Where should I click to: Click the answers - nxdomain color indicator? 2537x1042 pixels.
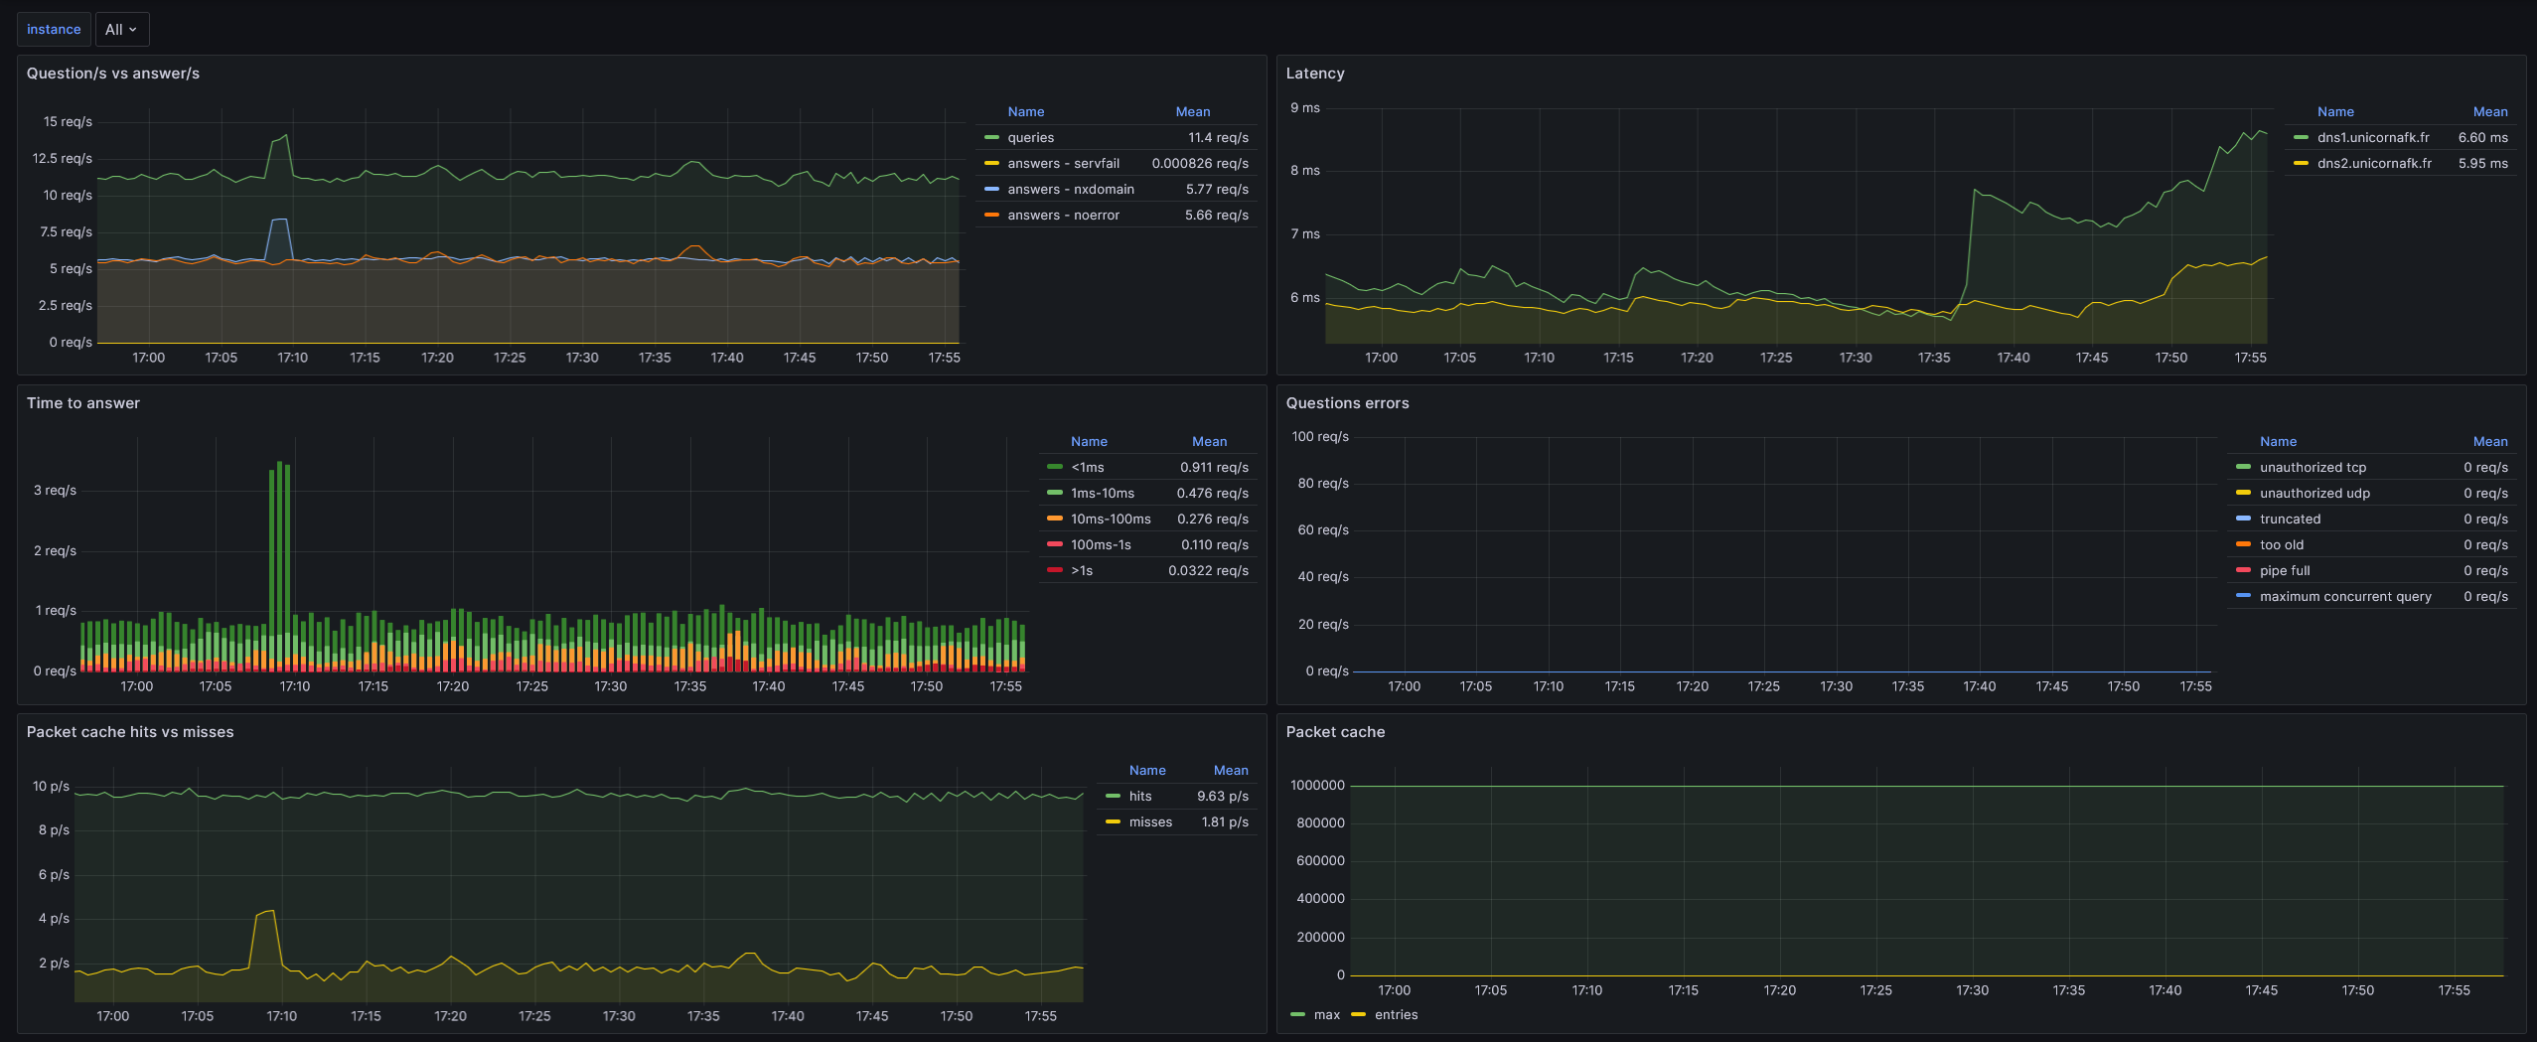pos(991,190)
